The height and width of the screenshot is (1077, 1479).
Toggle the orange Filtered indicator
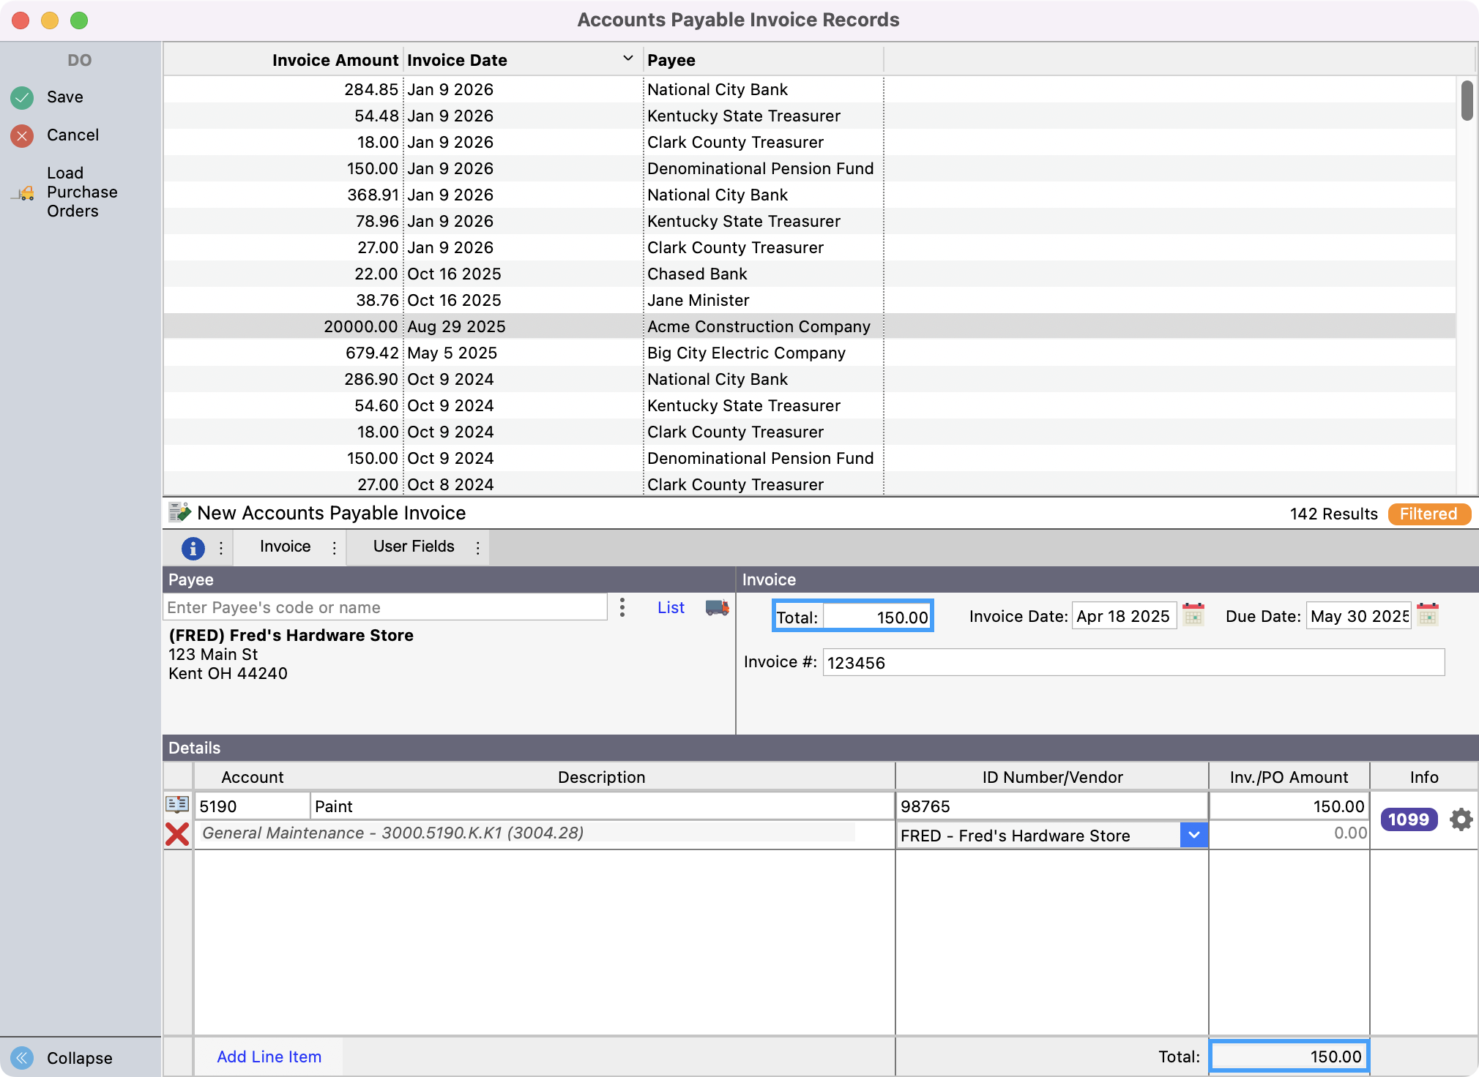coord(1428,514)
